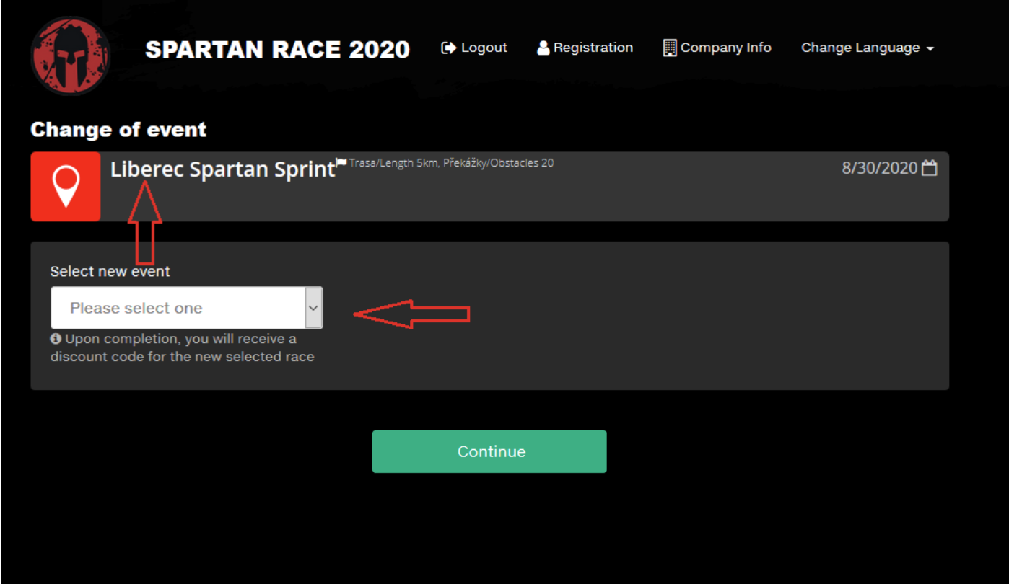Click the dropdown arrow on event selector
This screenshot has height=584, width=1009.
[x=313, y=308]
